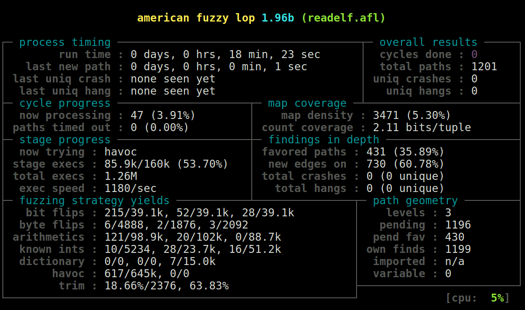Click the 'american fuzzy lop' title text
Screen dimensions: 525x310
pos(196,18)
